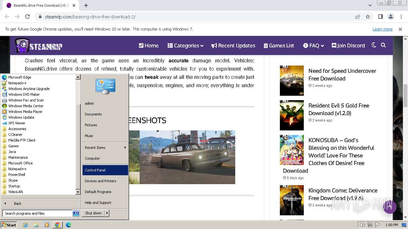Open Windows Anytime Upgrade
Screen dimensions: 408x229
pos(29,89)
